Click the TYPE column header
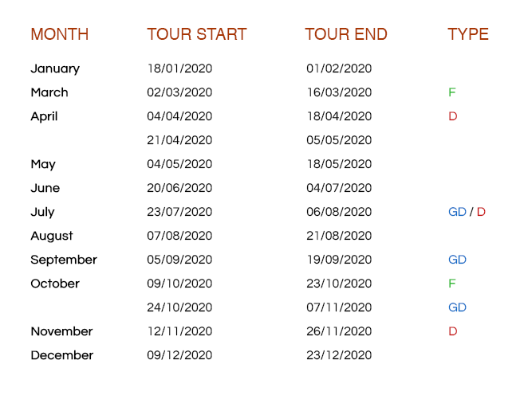Viewport: 520px width, 407px height. point(467,34)
